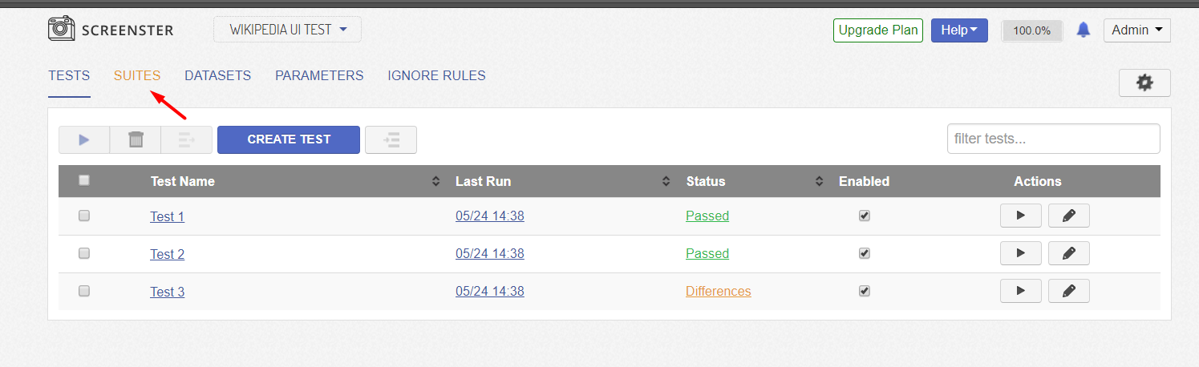Open settings with the gear icon
The image size is (1199, 367).
point(1144,83)
